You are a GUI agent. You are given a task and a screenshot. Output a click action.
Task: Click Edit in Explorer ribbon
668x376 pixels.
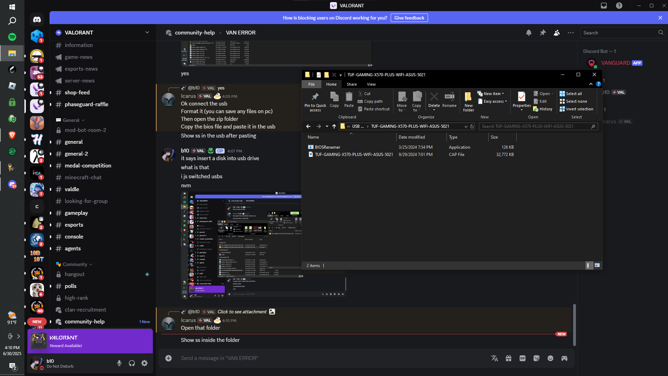pyautogui.click(x=540, y=101)
